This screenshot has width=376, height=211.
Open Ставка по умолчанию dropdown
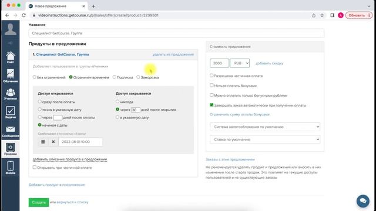pos(265,139)
